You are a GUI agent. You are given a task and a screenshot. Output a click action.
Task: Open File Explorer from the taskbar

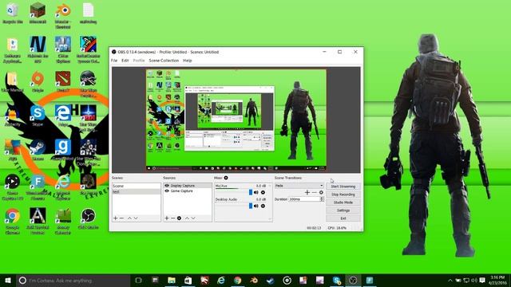point(172,280)
